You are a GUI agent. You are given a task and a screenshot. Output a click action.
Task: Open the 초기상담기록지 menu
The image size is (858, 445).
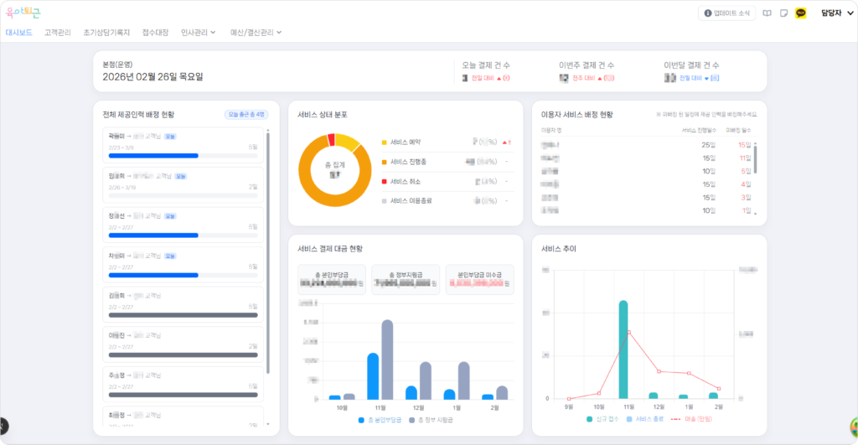point(106,33)
